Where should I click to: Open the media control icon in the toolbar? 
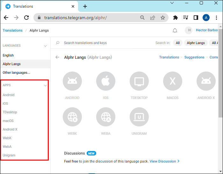click(x=186, y=18)
